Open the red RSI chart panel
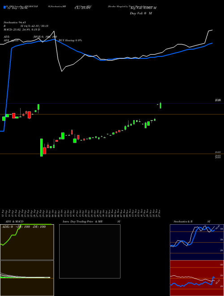 (x=197, y=278)
